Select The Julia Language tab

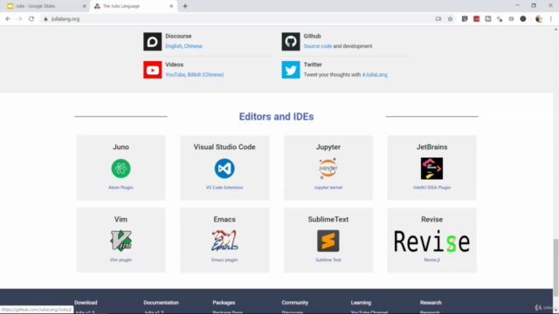(133, 6)
